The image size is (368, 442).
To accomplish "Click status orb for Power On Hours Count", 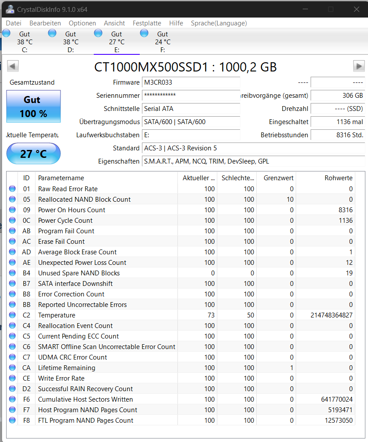I will pos(12,210).
